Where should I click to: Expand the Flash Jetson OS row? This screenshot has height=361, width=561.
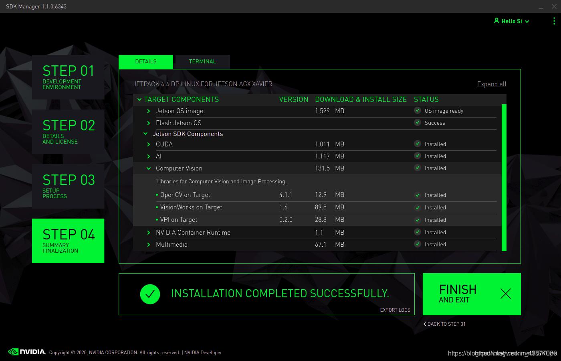(x=149, y=123)
